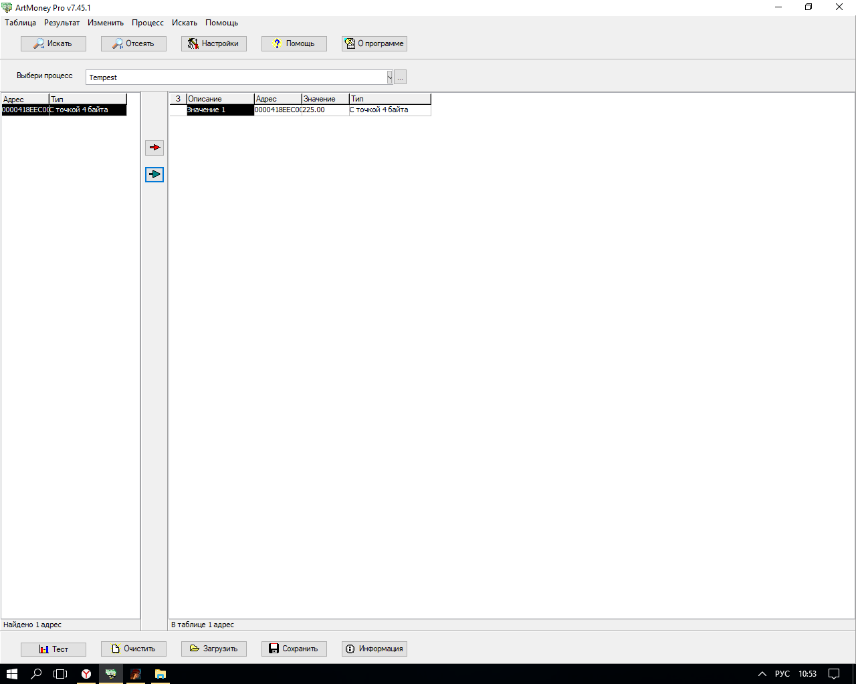
Task: Open the Windows Start menu
Action: [x=12, y=674]
